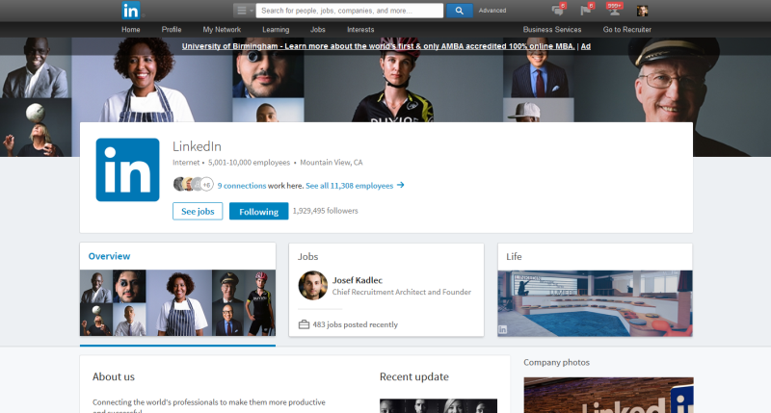Screen dimensions: 771x413
Task: Open the Interests menu
Action: click(x=360, y=30)
